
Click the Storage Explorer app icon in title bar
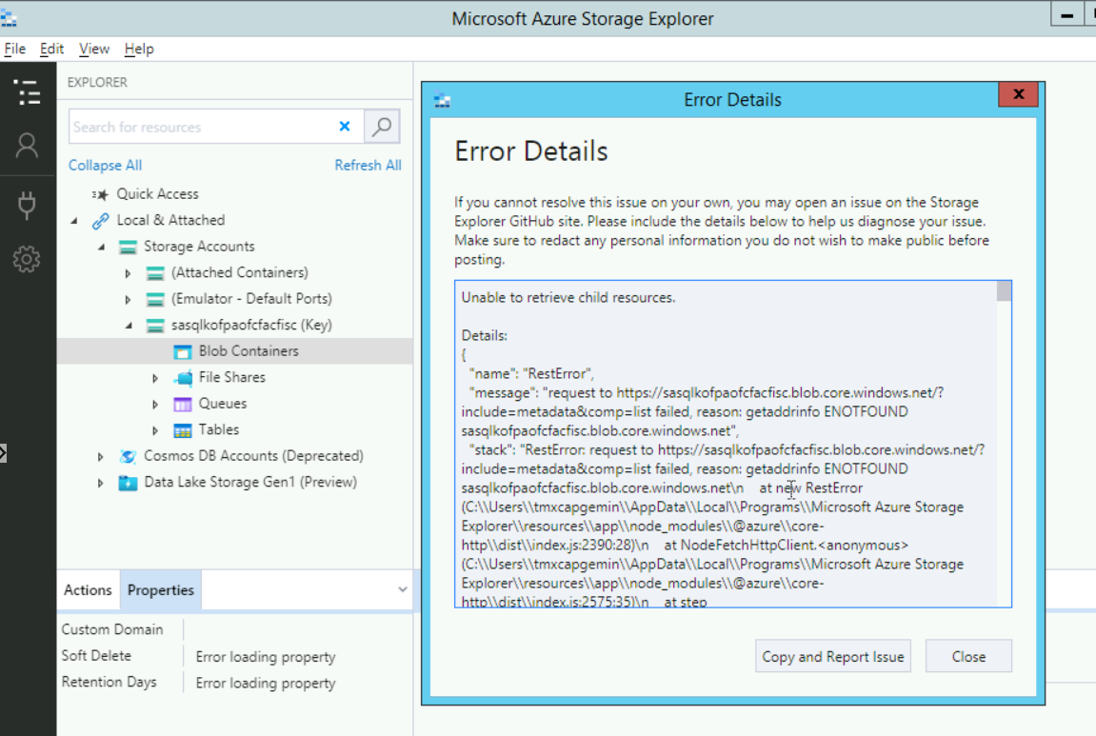click(x=9, y=17)
